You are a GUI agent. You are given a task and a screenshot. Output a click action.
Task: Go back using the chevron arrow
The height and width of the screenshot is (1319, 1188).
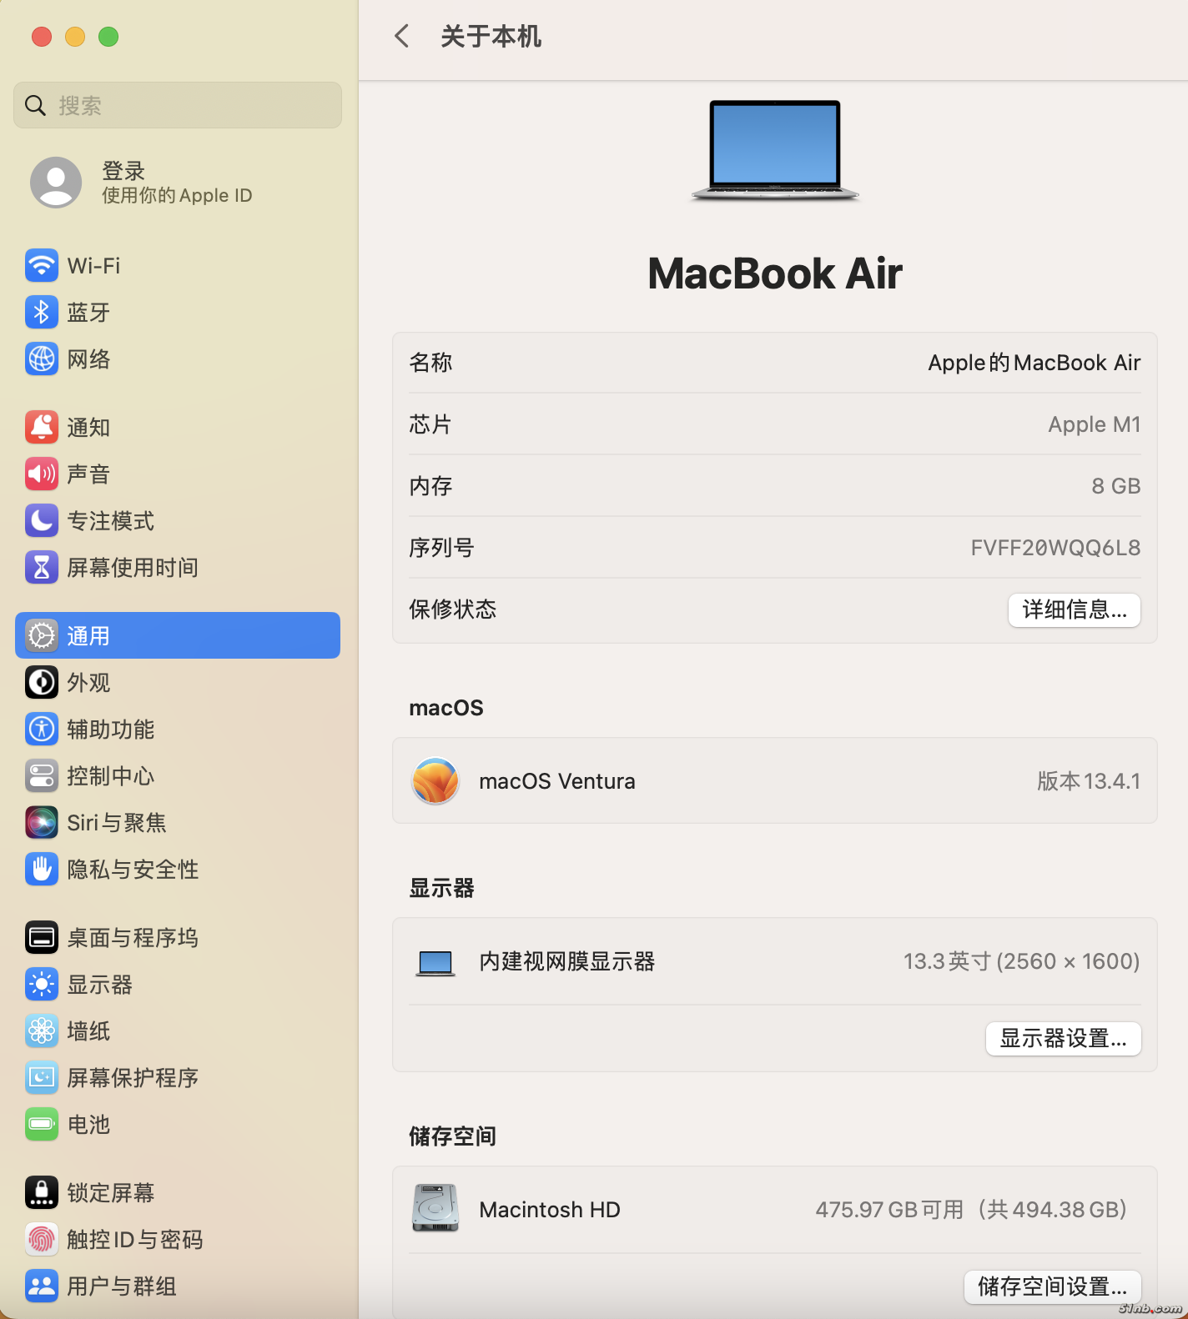pos(402,37)
